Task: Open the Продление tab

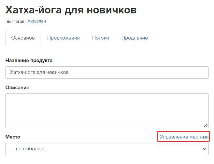Action: tap(135, 38)
